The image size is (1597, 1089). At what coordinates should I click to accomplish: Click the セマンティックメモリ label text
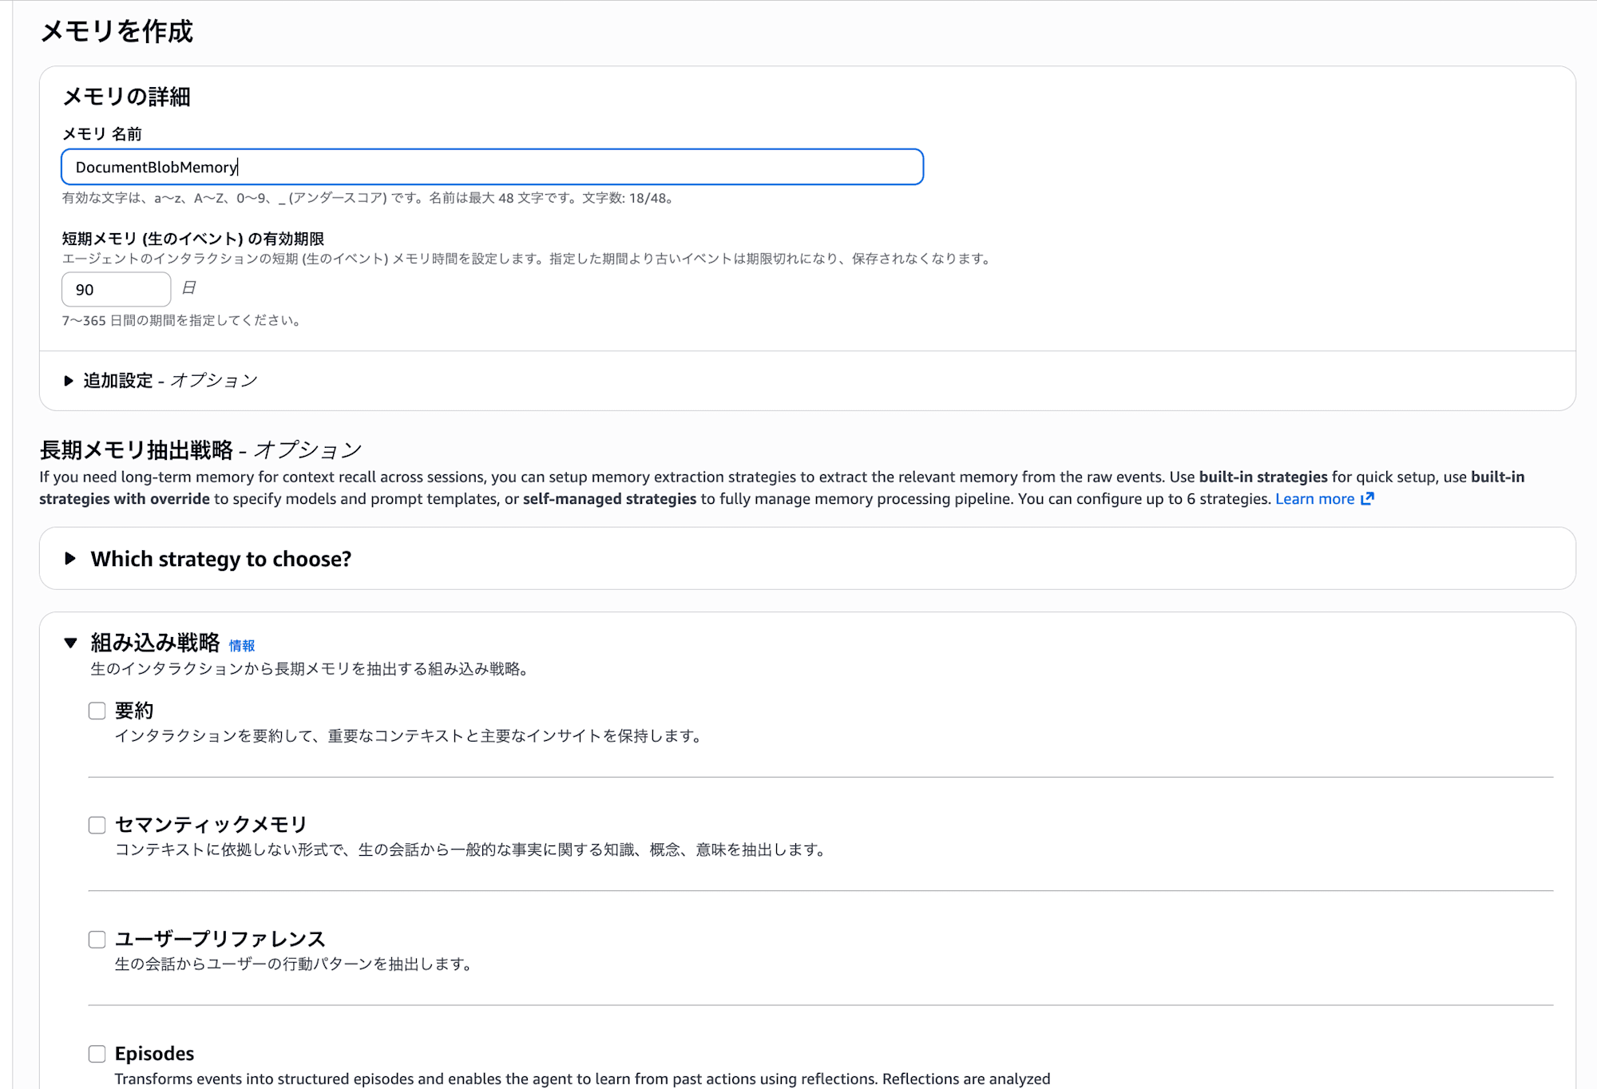(x=211, y=825)
